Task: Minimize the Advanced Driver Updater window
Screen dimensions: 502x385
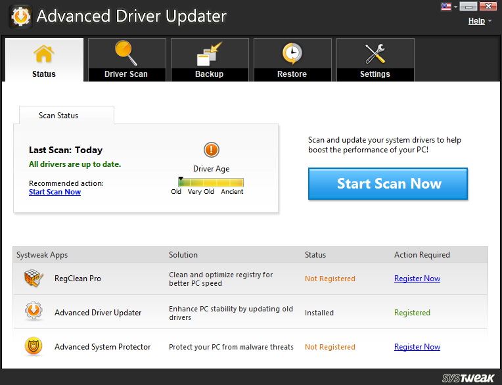Action: click(468, 7)
